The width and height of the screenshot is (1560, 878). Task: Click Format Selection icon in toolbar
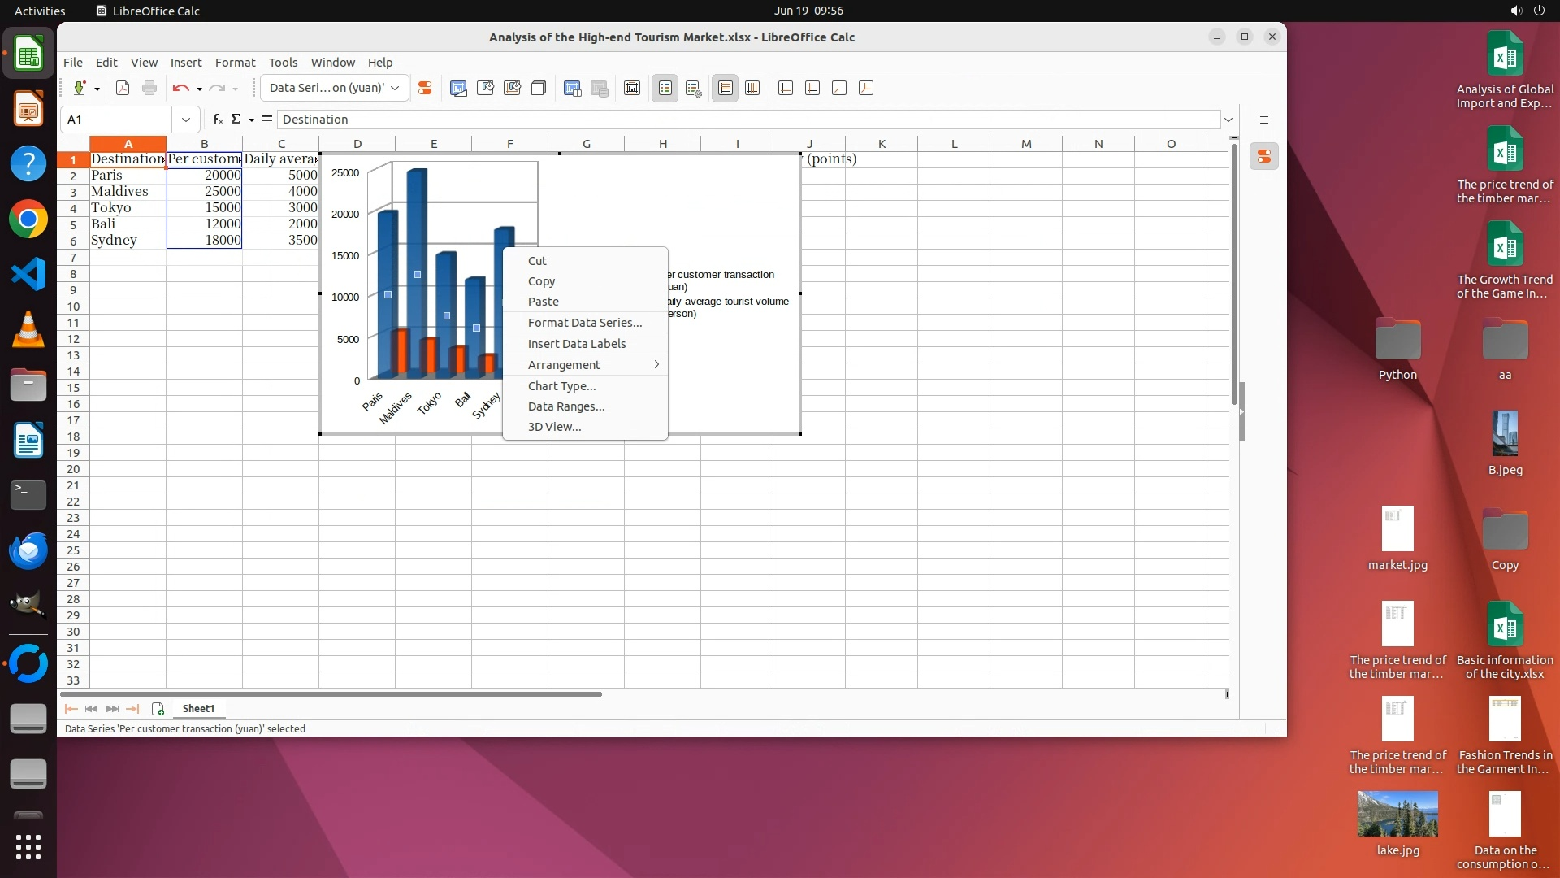point(424,88)
